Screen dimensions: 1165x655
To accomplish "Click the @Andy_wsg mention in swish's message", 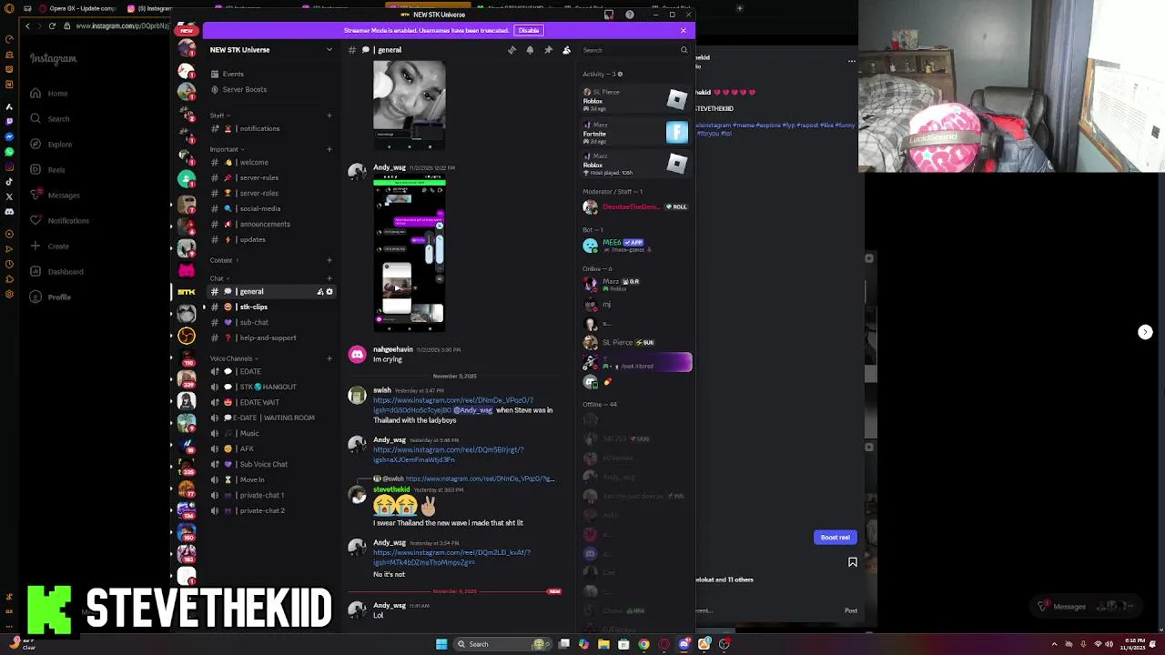I will click(x=472, y=410).
